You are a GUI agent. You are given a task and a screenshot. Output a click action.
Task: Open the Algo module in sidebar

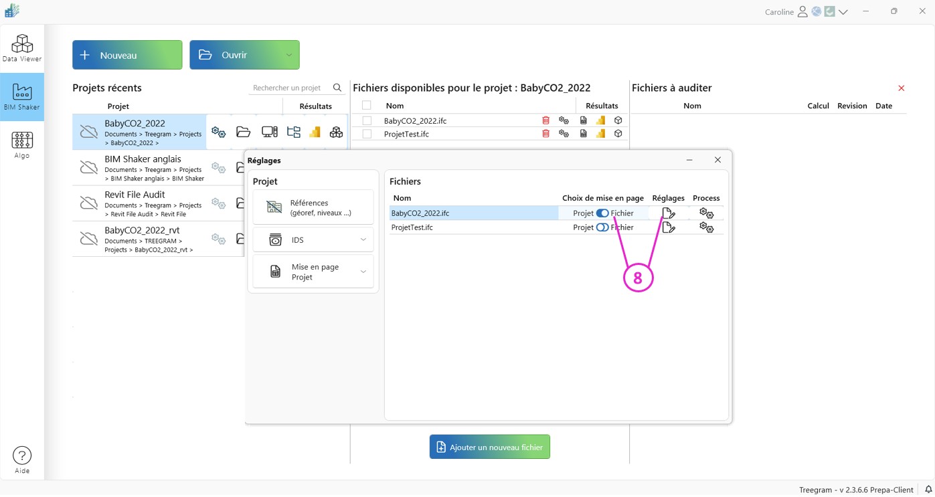[21, 144]
